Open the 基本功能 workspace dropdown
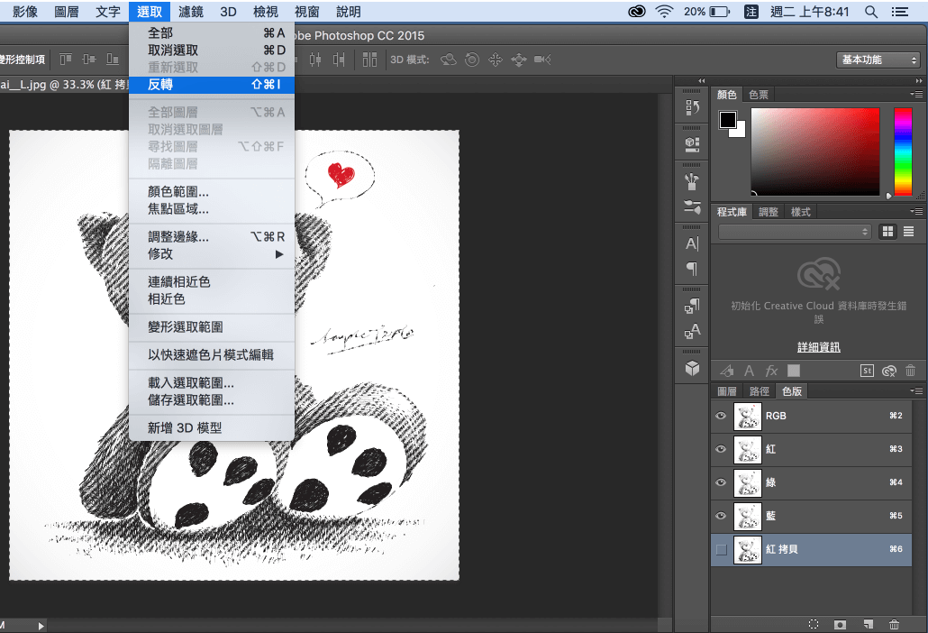The width and height of the screenshot is (928, 633). [878, 60]
